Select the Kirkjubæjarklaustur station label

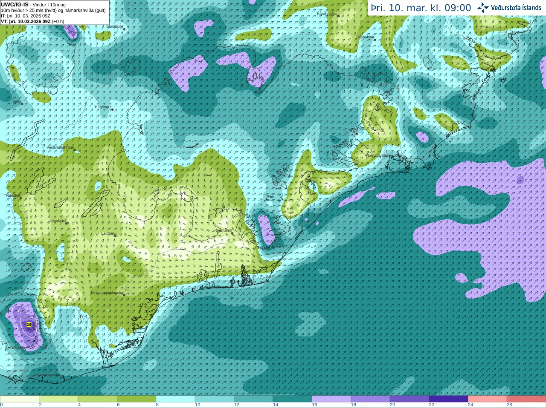tap(107, 293)
